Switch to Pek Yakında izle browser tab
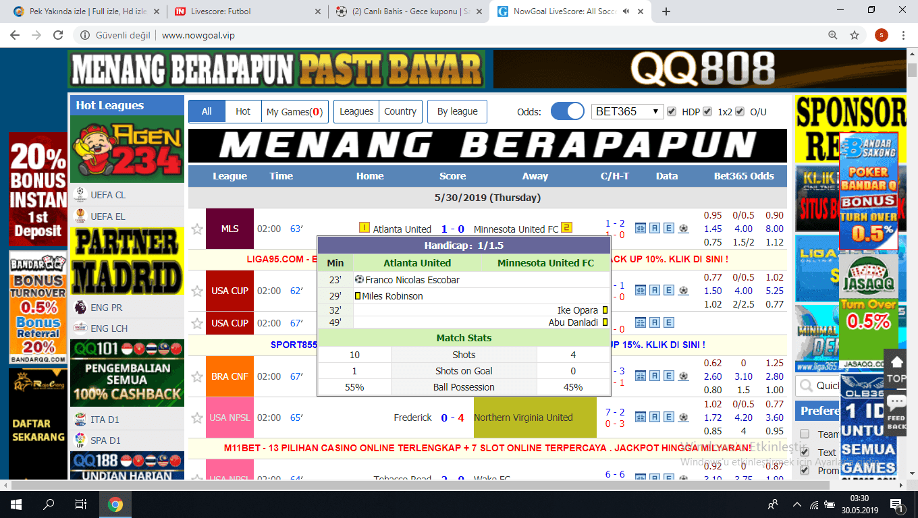 [88, 11]
